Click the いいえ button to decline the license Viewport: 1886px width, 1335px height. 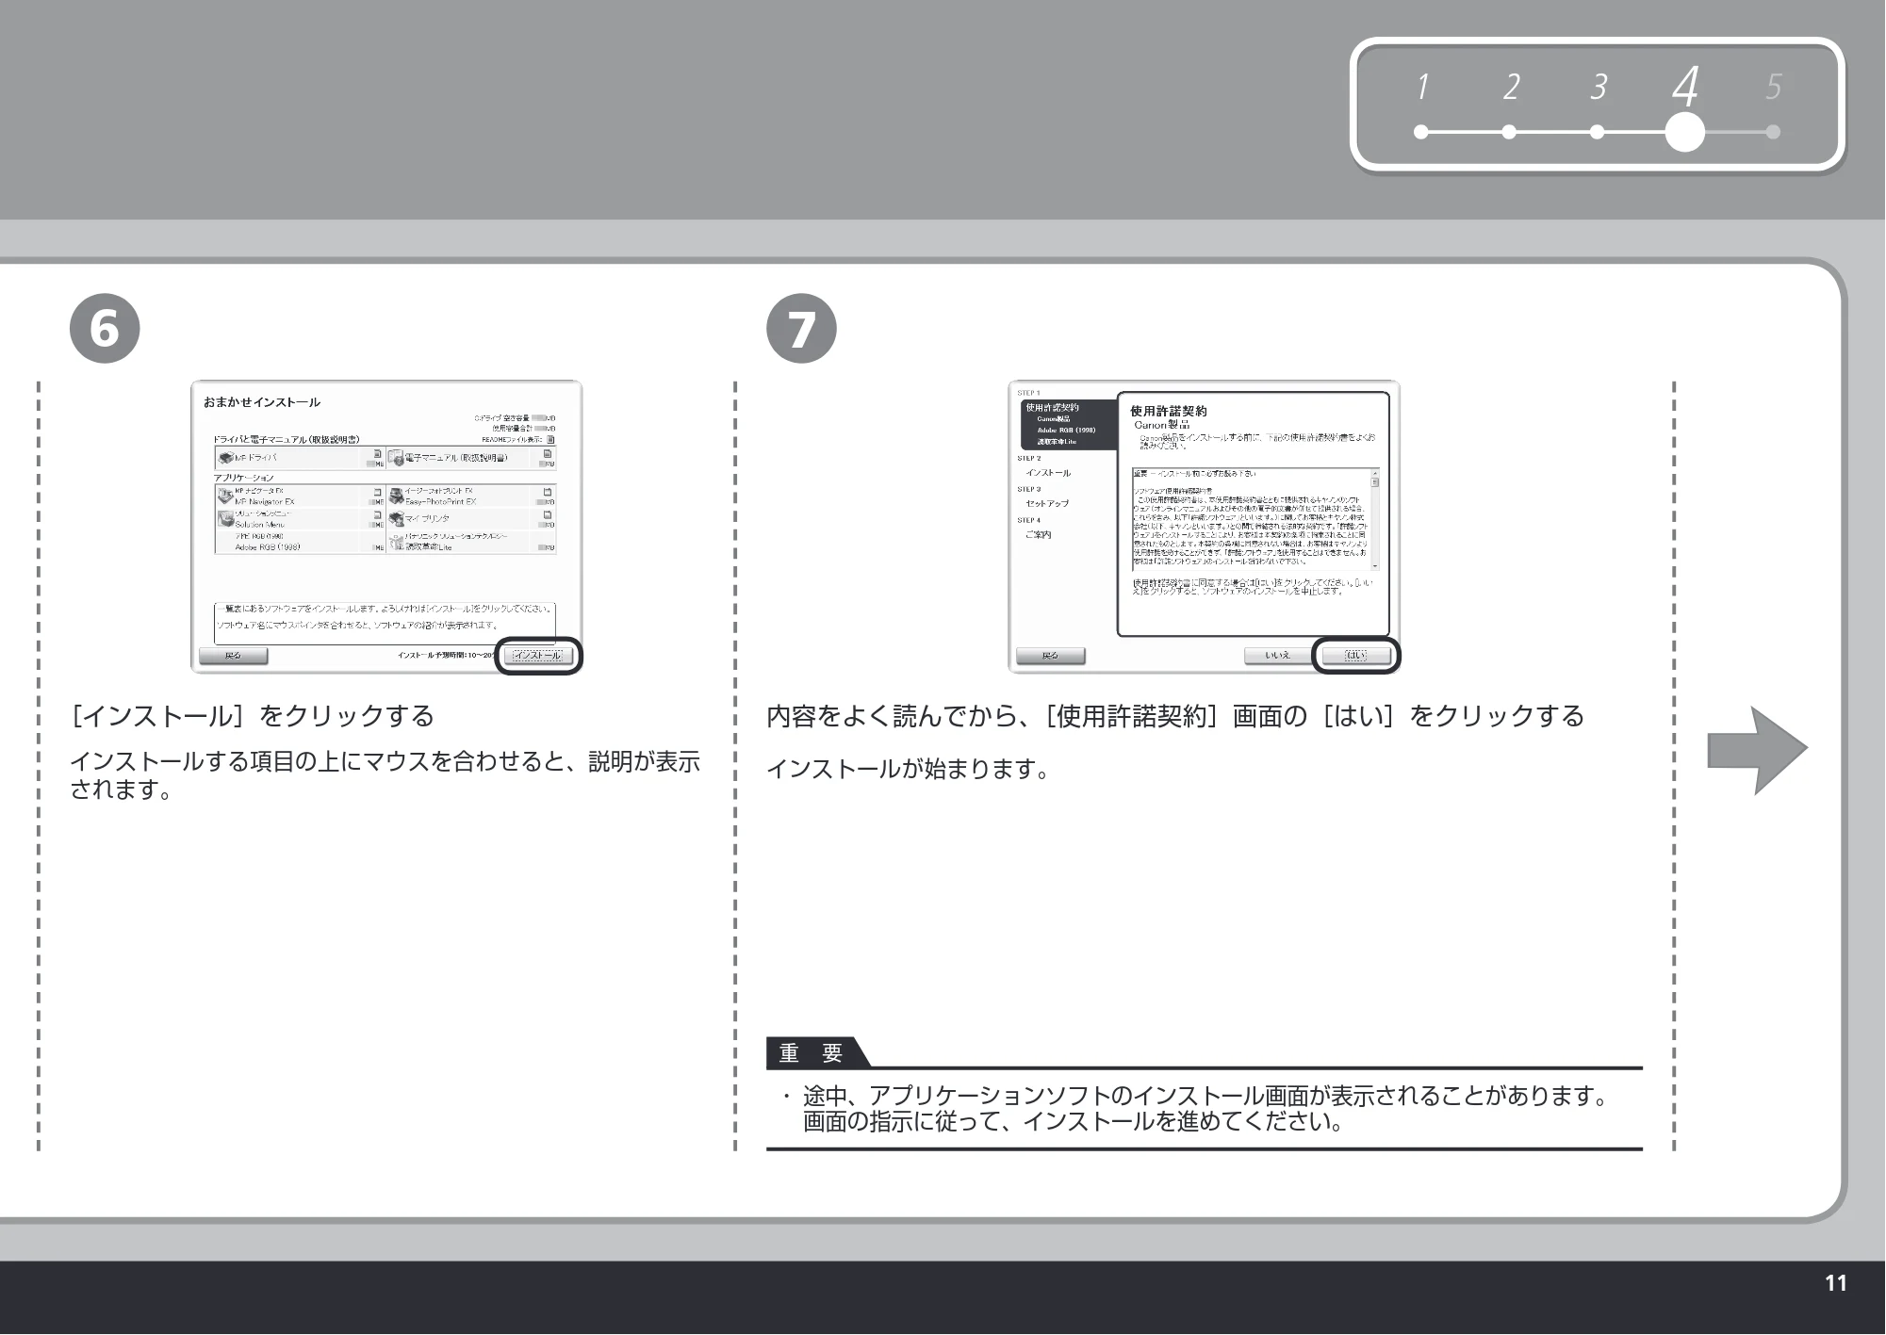pyautogui.click(x=1278, y=656)
